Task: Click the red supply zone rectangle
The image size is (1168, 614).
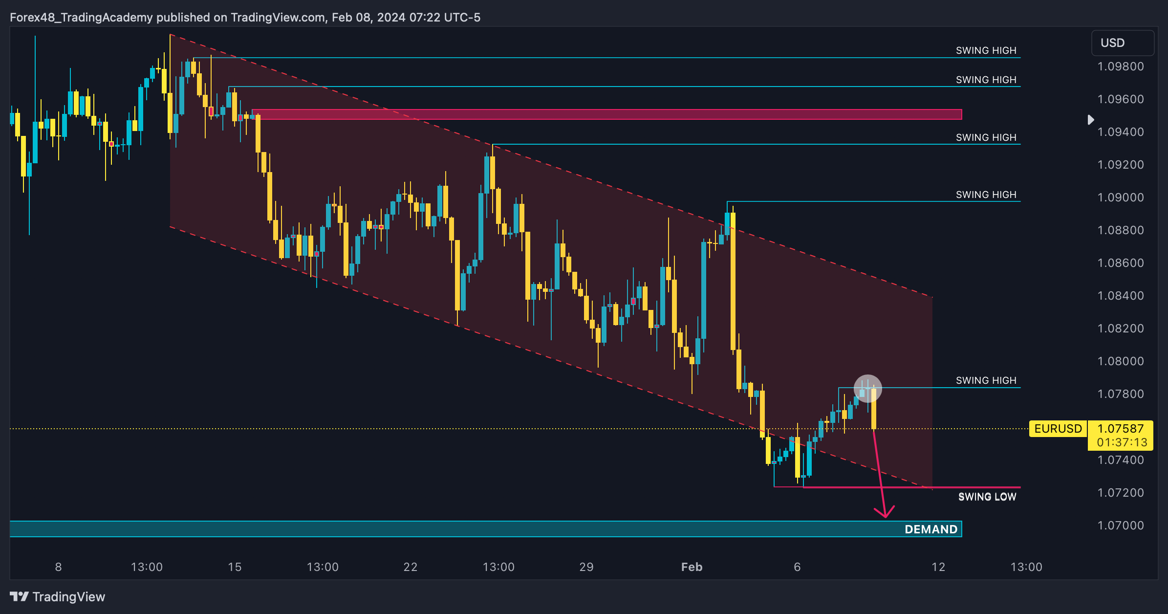Action: (x=606, y=114)
